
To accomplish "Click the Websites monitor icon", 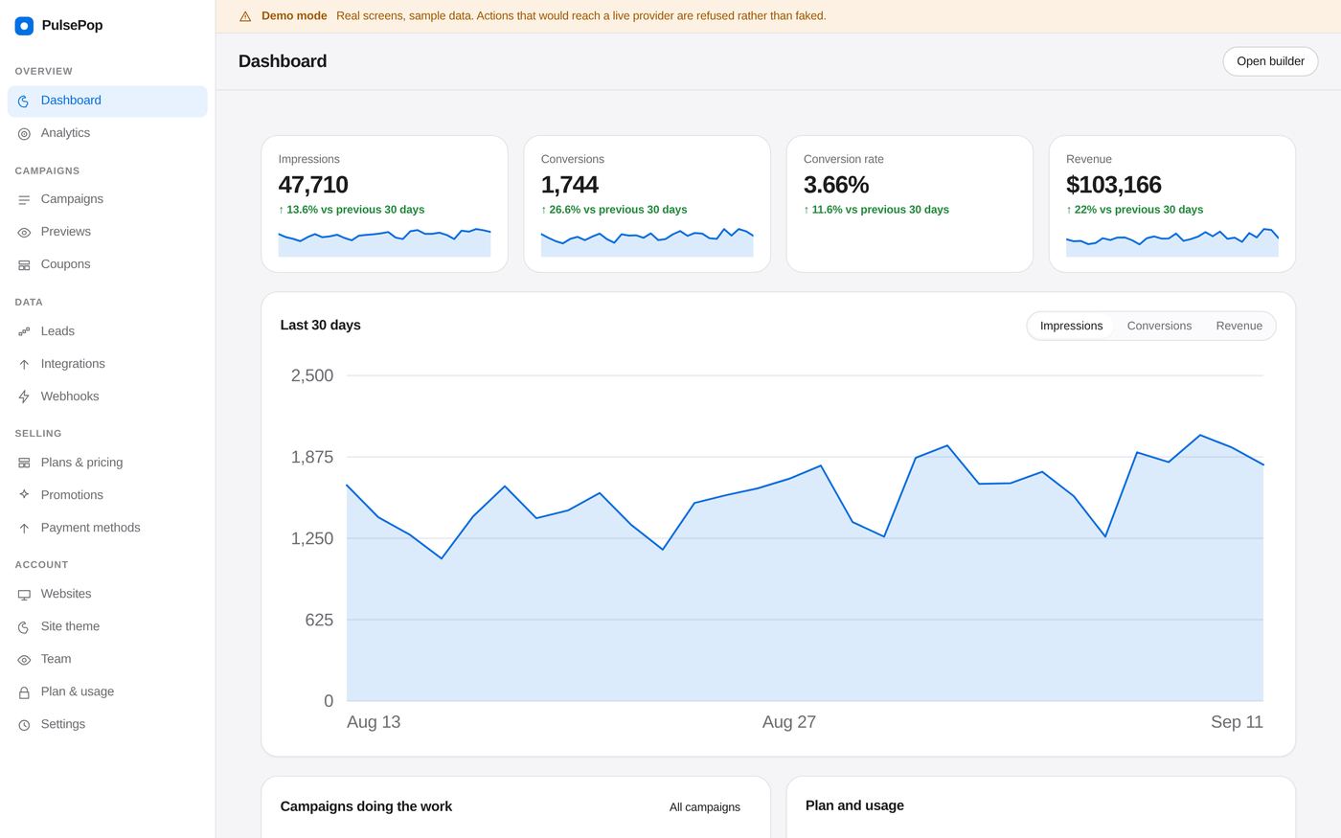I will coord(24,595).
